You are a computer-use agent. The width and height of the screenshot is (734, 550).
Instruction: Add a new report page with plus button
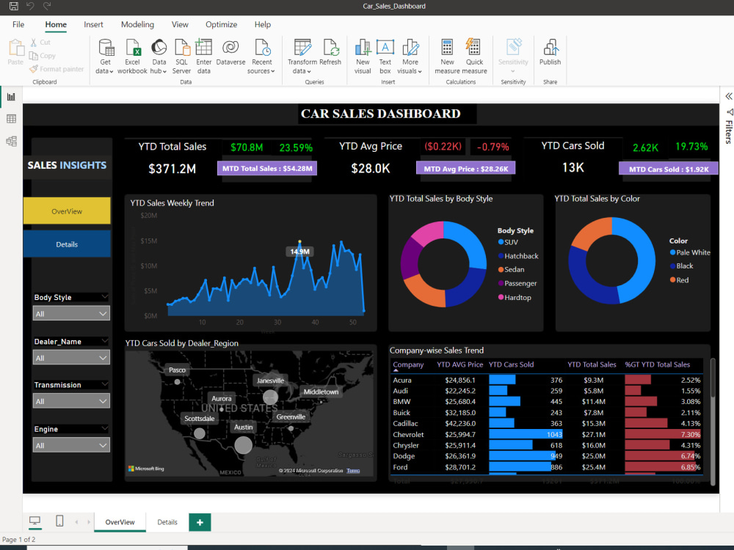click(200, 522)
